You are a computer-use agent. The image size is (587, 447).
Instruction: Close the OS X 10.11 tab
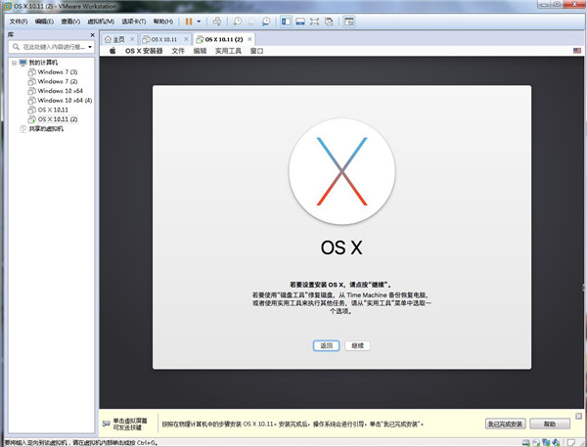(186, 39)
